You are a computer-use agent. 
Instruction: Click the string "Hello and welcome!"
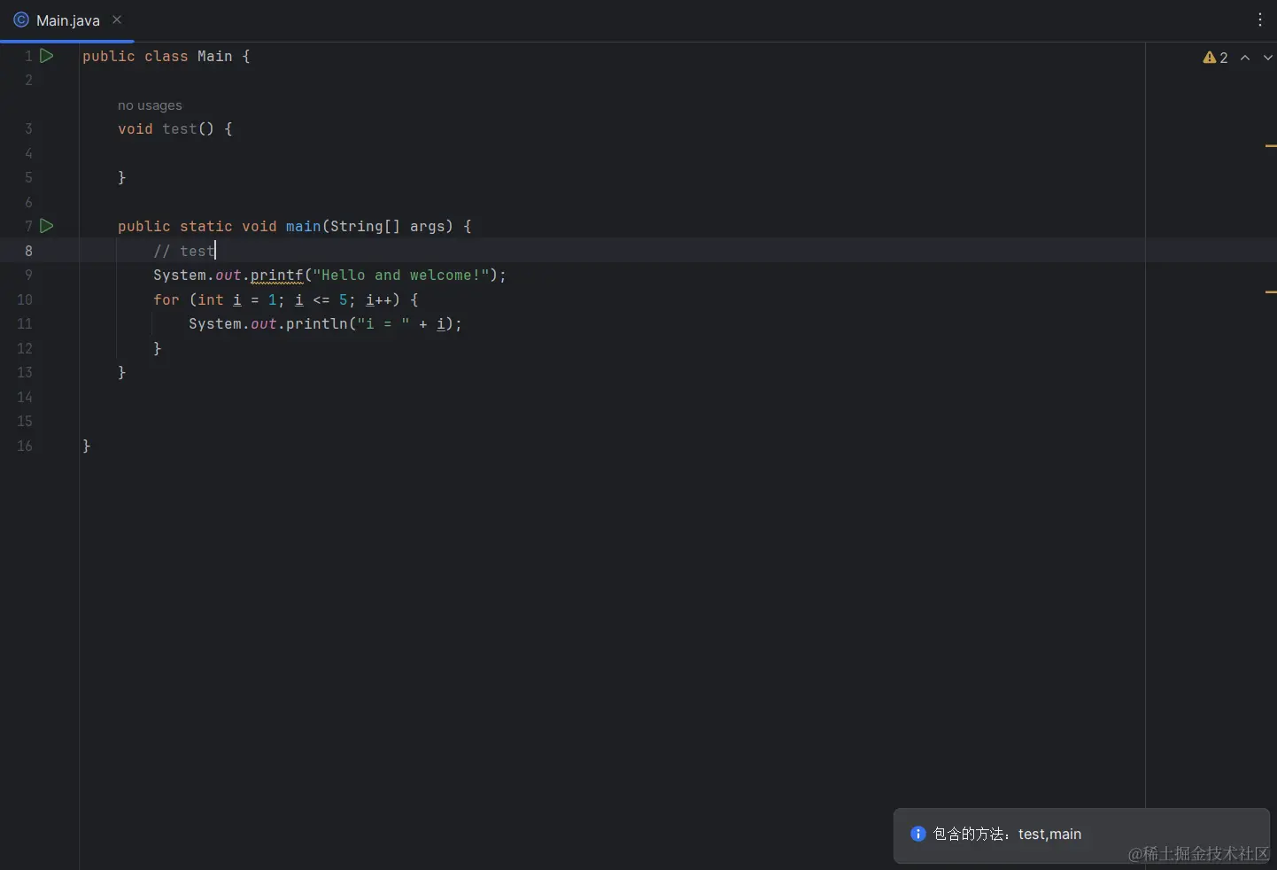click(401, 276)
